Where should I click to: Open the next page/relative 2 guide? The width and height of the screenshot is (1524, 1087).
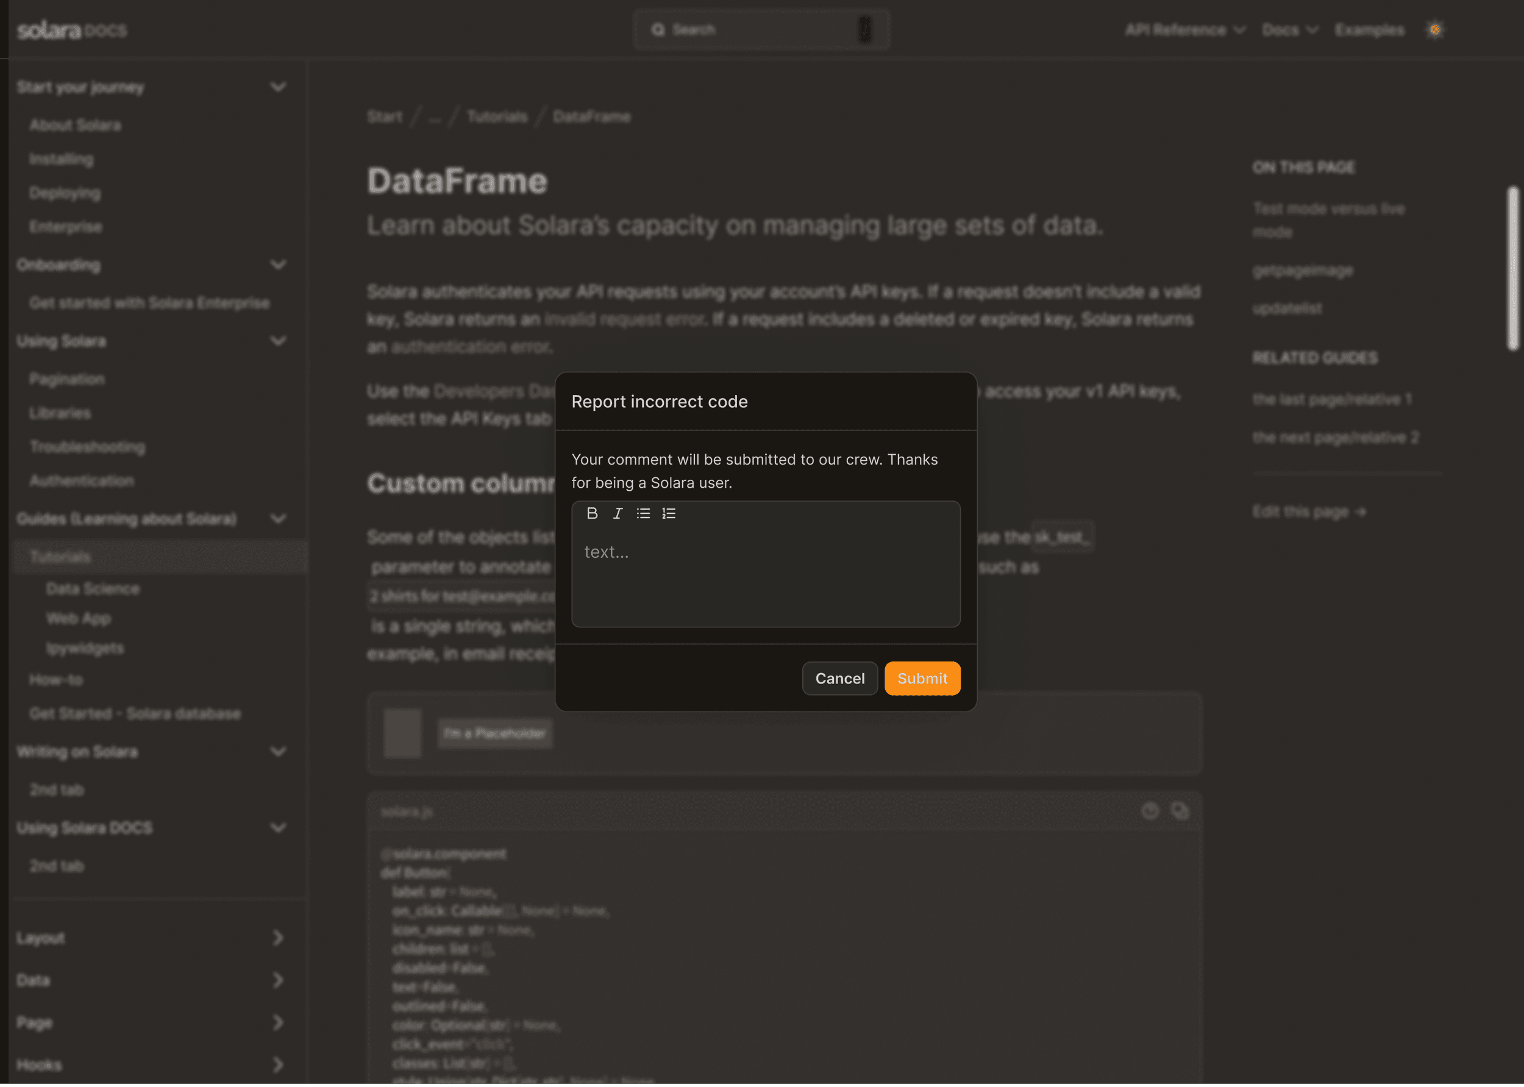[1335, 437]
